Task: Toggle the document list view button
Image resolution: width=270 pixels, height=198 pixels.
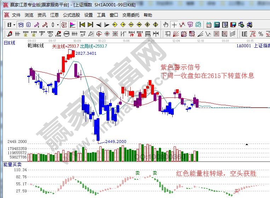Action: [28, 25]
